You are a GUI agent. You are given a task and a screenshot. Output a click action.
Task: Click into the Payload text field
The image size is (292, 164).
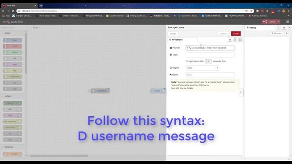213,48
